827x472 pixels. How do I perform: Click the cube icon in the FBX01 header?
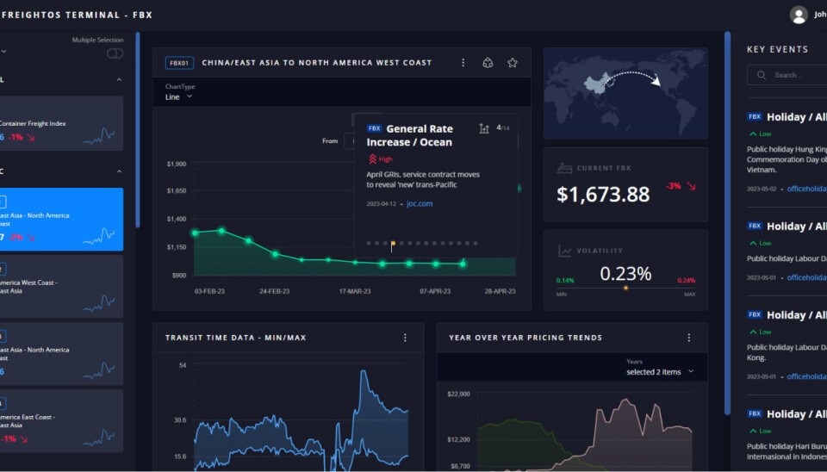pos(488,63)
